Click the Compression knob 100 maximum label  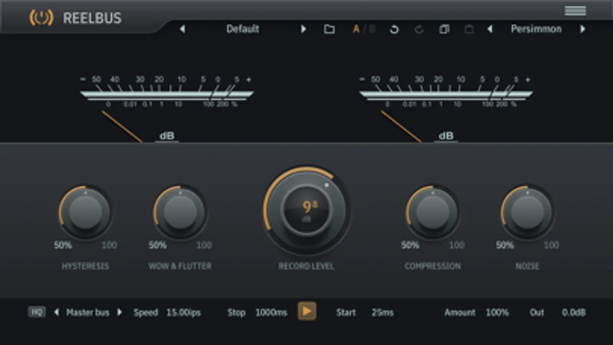pos(457,245)
